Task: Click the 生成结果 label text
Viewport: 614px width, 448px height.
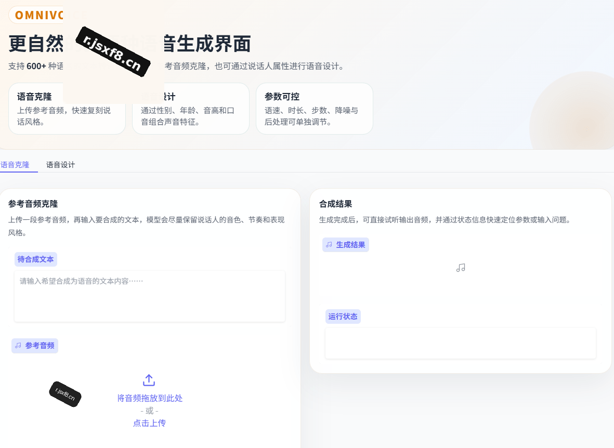Action: click(350, 245)
